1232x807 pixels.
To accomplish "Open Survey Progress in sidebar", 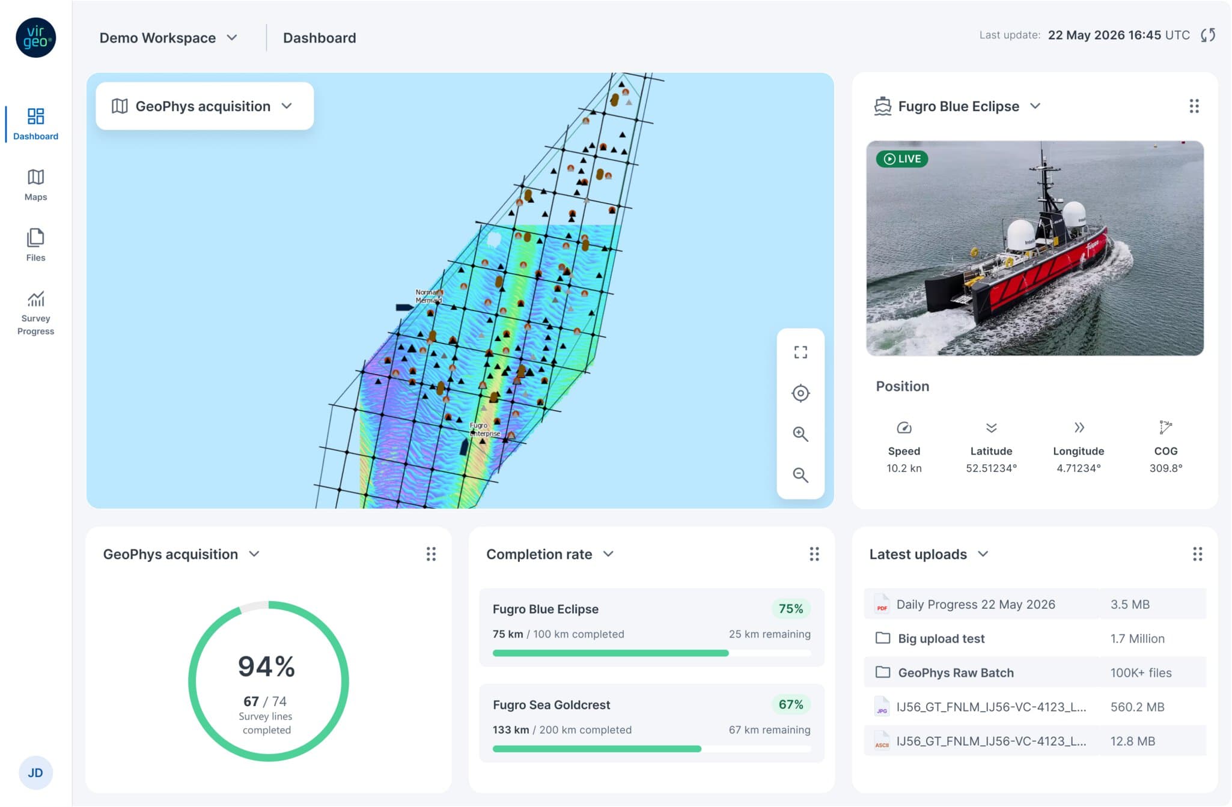I will (x=35, y=313).
